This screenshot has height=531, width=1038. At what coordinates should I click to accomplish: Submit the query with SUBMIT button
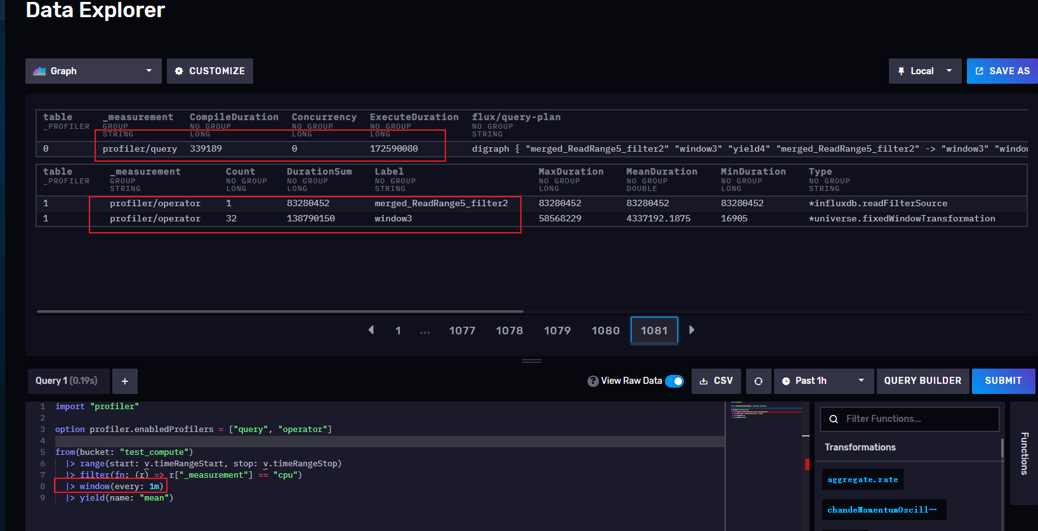[x=1003, y=381]
